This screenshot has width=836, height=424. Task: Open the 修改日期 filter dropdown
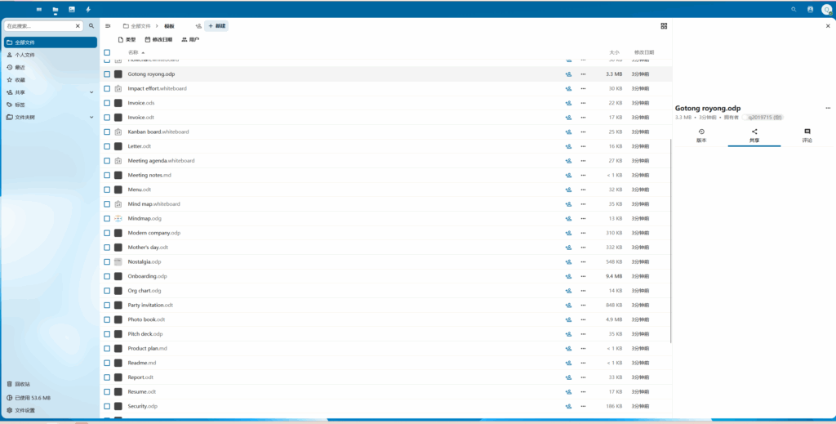(158, 39)
